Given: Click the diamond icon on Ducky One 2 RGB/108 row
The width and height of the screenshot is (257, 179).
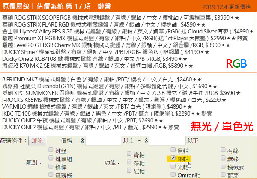Looking at the screenshot, I should (x=180, y=59).
